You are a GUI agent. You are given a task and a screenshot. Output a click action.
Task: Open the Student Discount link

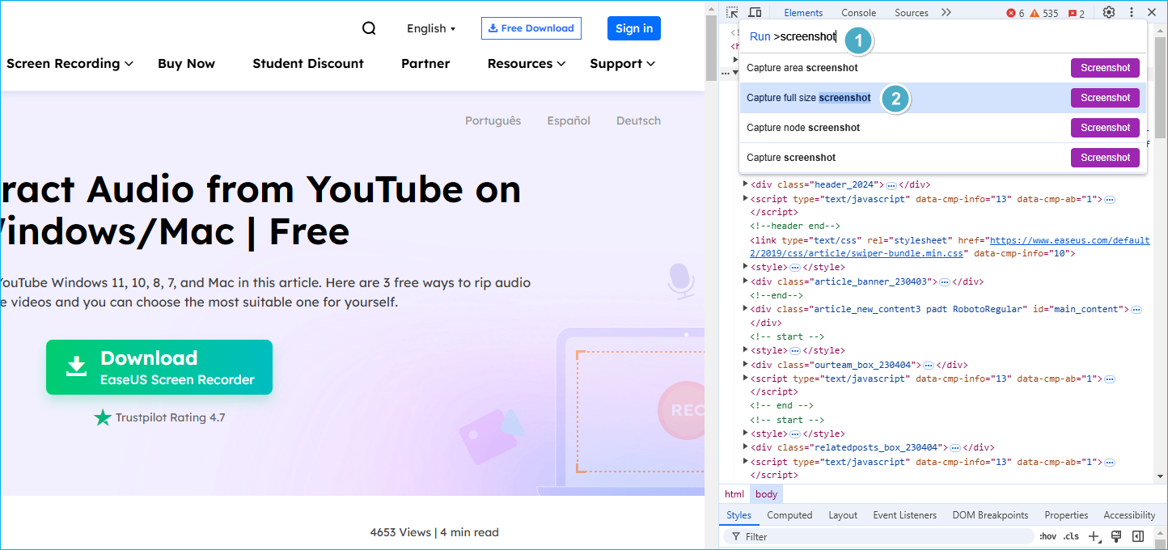click(x=308, y=63)
